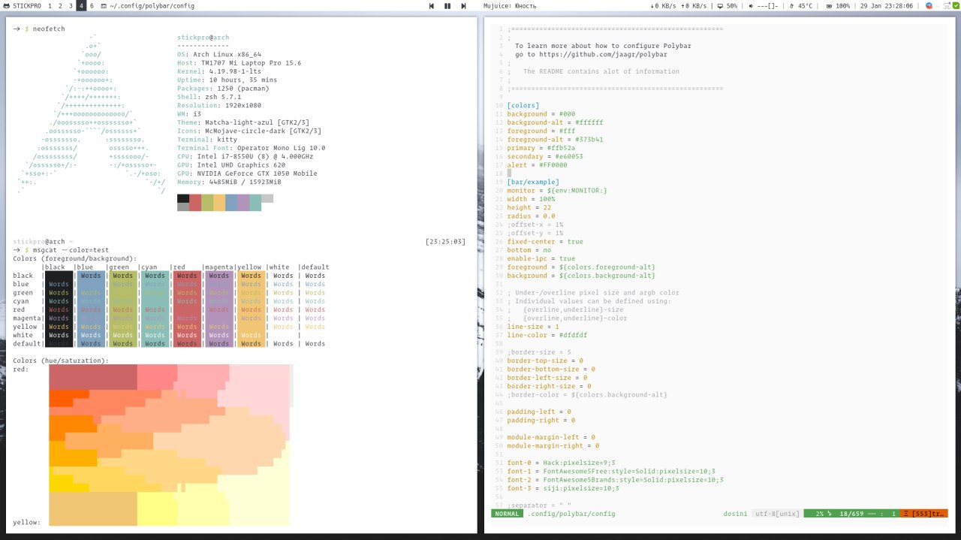
Task: Click the cyan neofetch color block
Action: [255, 203]
